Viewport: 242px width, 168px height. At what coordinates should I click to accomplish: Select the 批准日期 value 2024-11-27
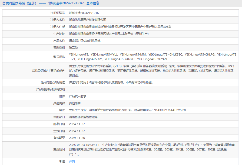point(77,124)
